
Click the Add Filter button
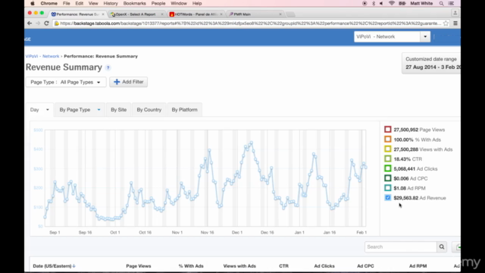point(128,82)
